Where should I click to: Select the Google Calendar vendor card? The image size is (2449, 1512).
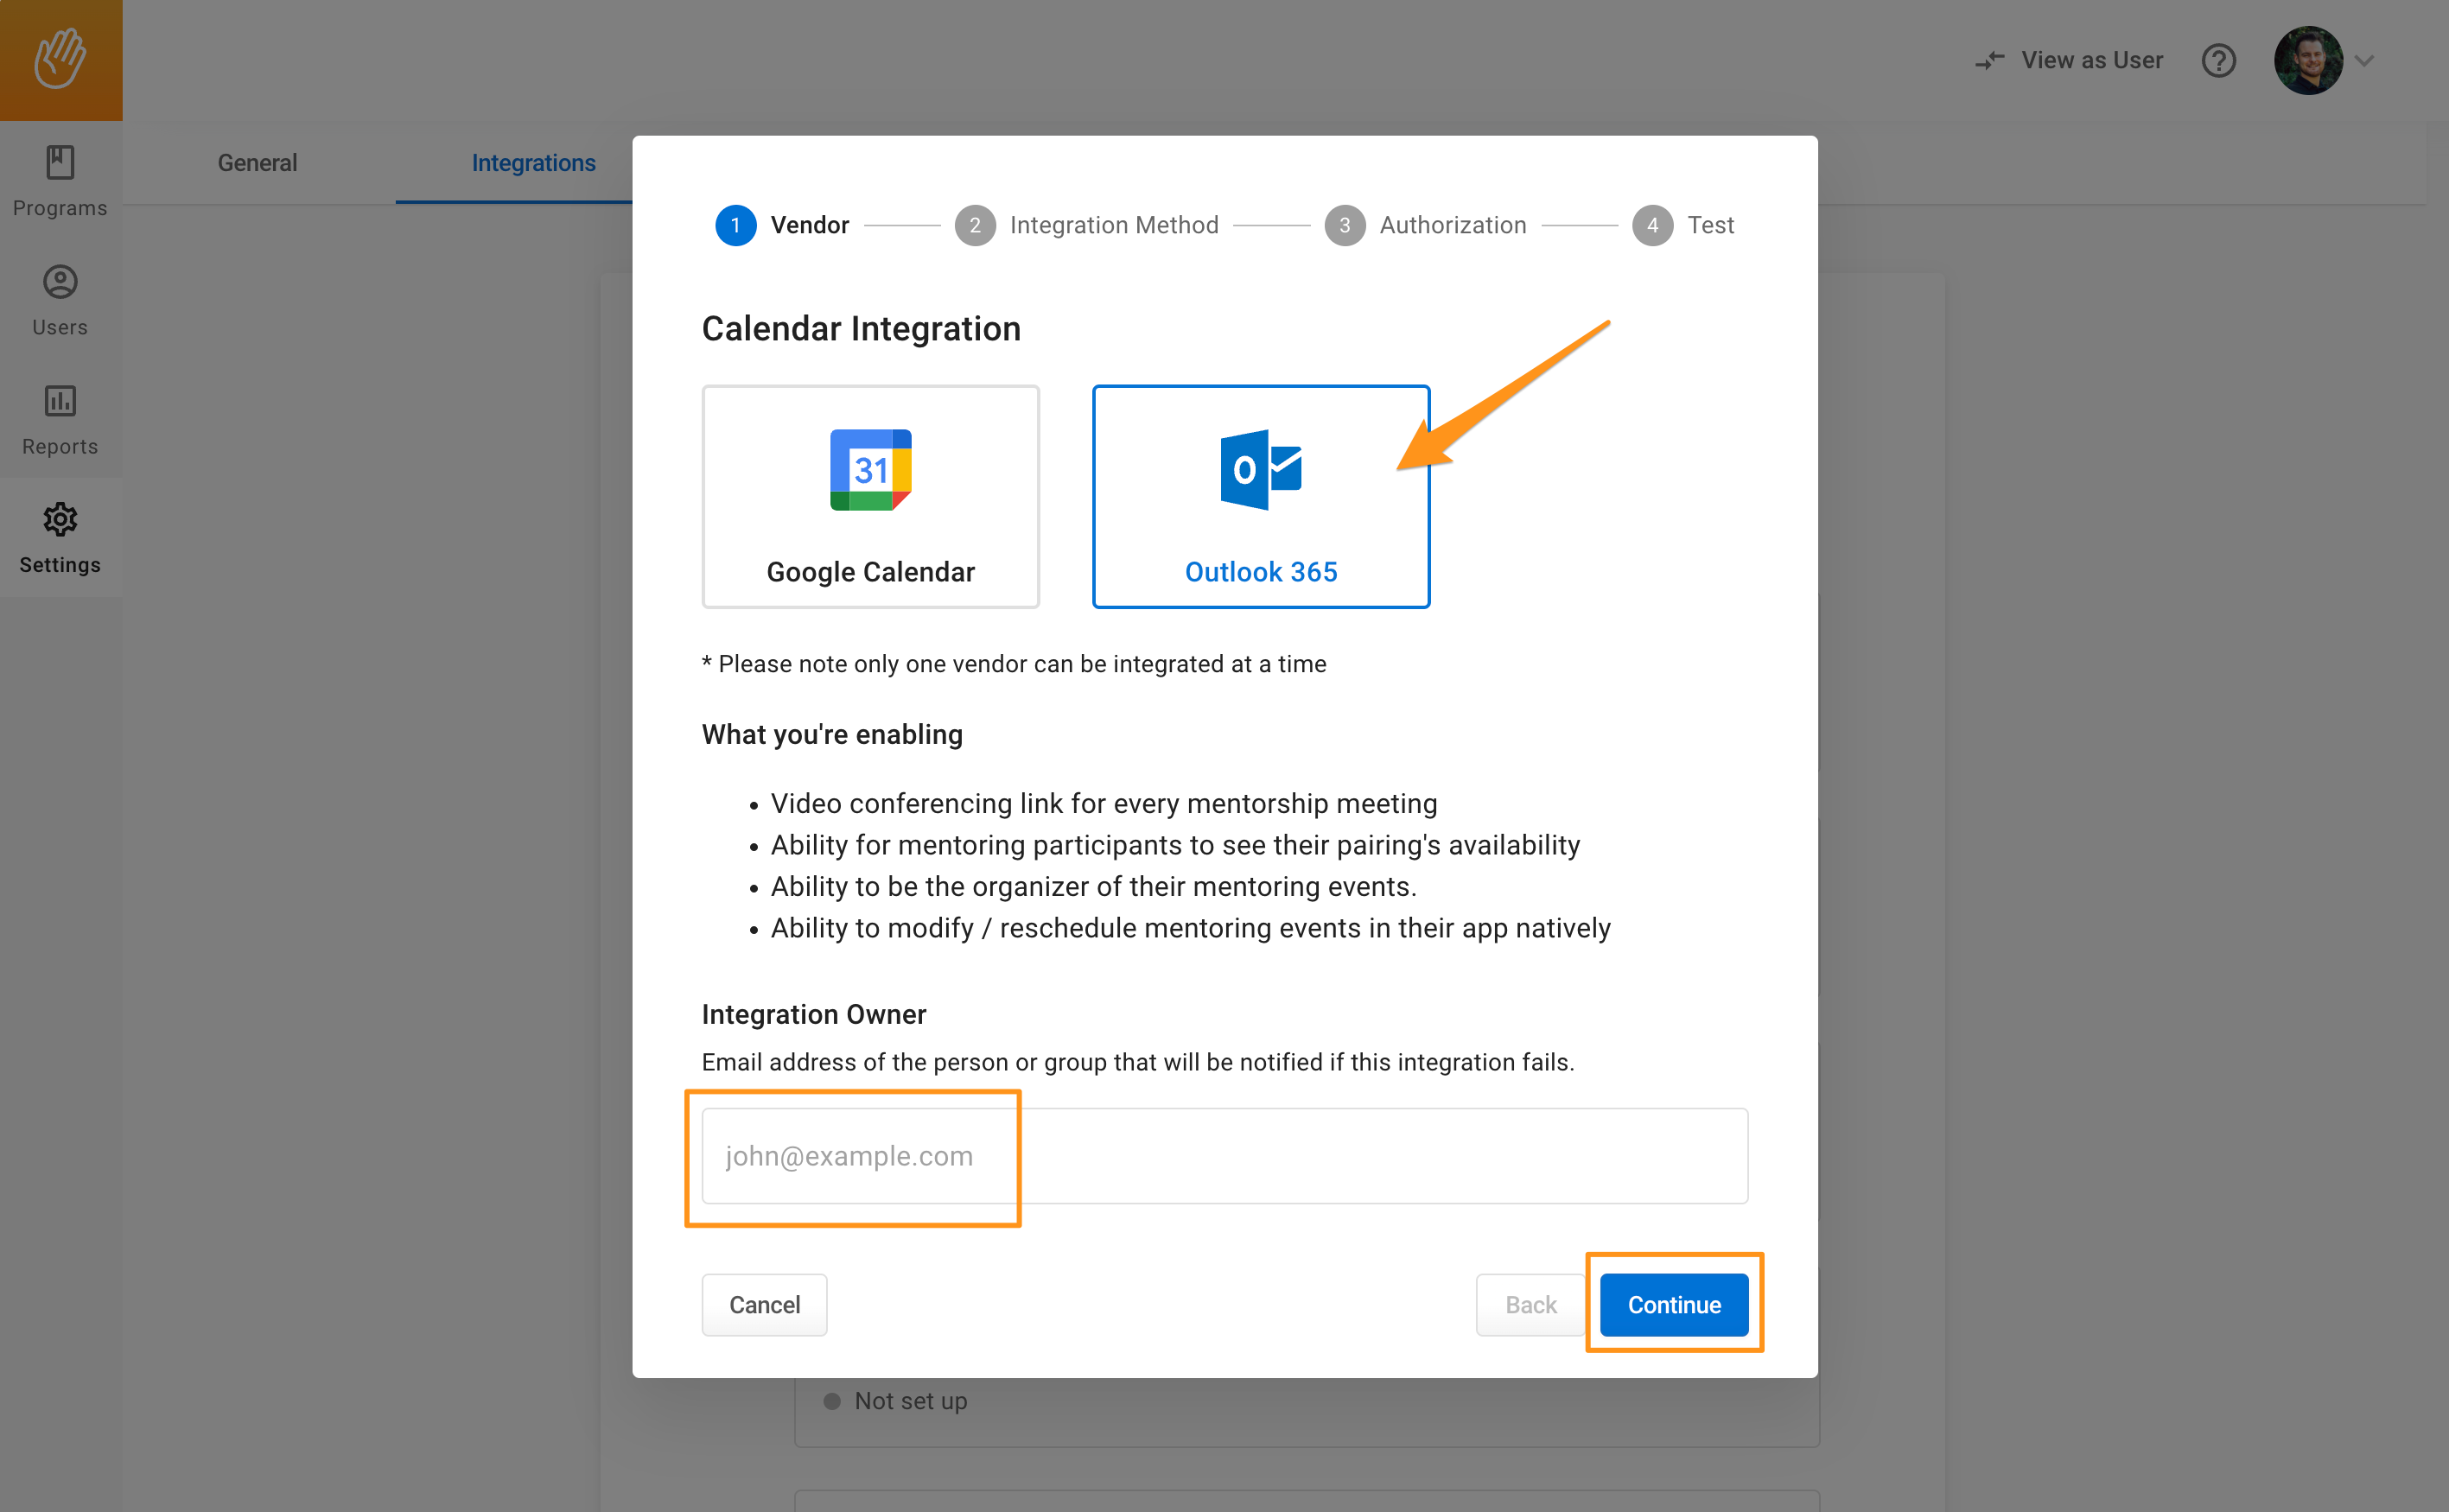(870, 496)
